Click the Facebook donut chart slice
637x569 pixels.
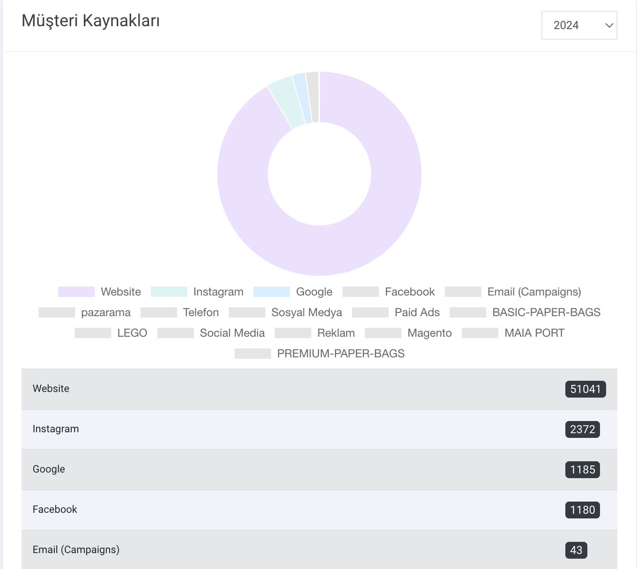point(313,97)
